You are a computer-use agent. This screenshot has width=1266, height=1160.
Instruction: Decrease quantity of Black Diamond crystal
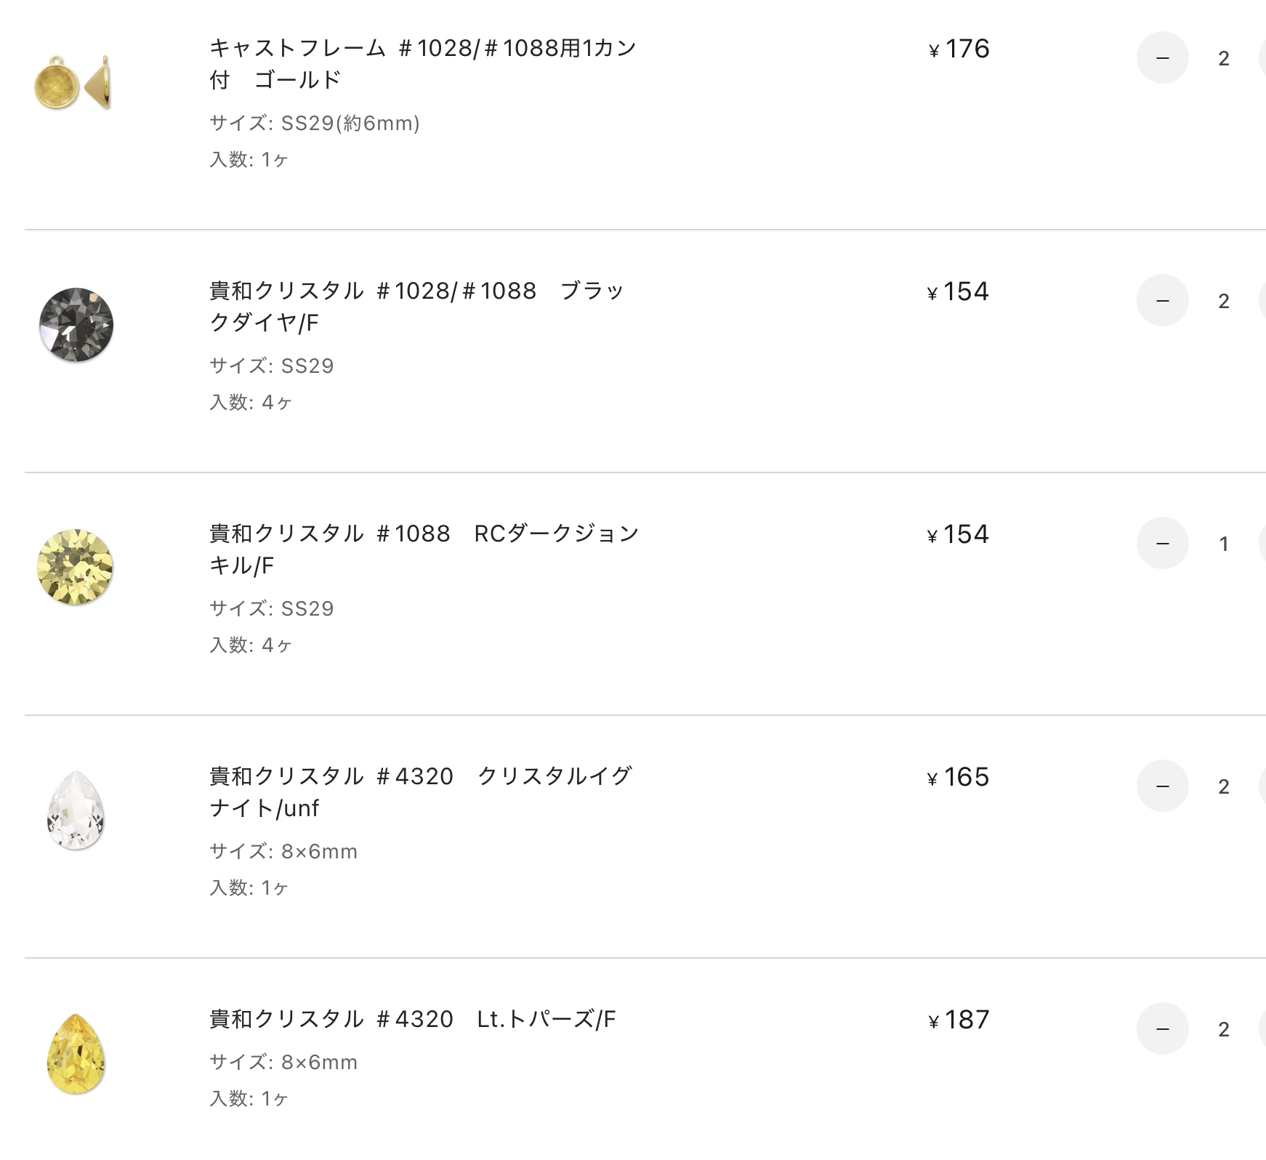point(1162,300)
